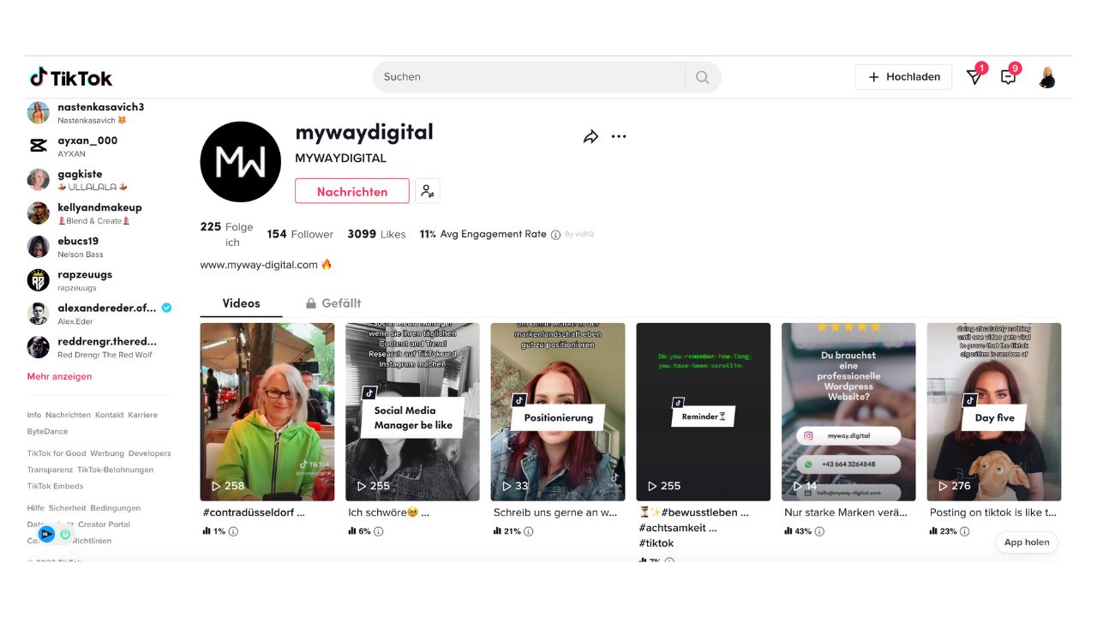
Task: Click the Hochladen upload button
Action: click(904, 77)
